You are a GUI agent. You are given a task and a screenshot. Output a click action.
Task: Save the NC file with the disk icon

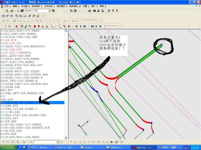(17, 11)
